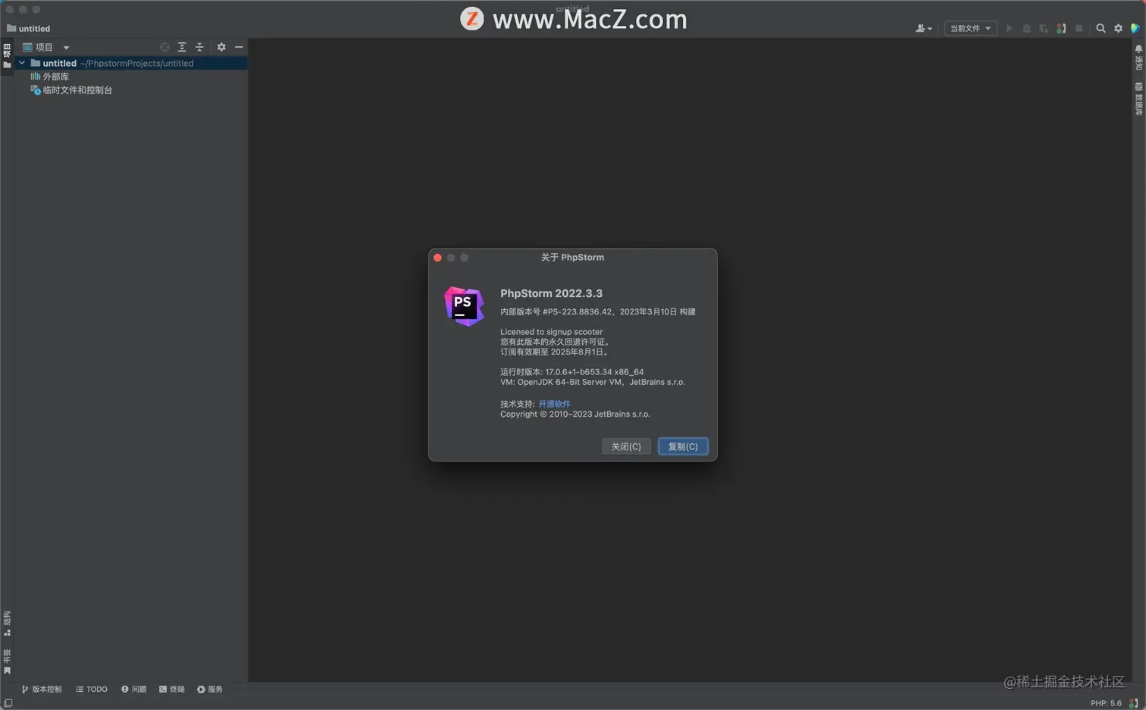The width and height of the screenshot is (1146, 710).
Task: Open the 项目 project view dropdown
Action: (46, 47)
